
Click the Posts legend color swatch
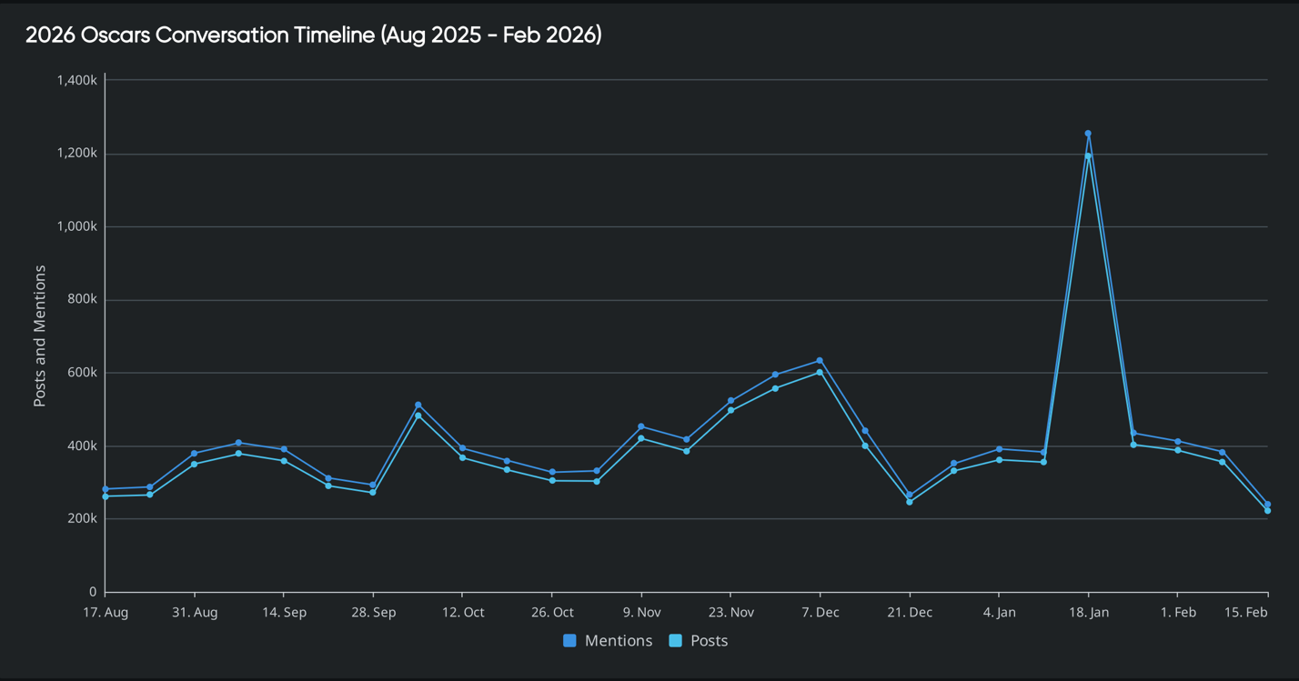(675, 641)
